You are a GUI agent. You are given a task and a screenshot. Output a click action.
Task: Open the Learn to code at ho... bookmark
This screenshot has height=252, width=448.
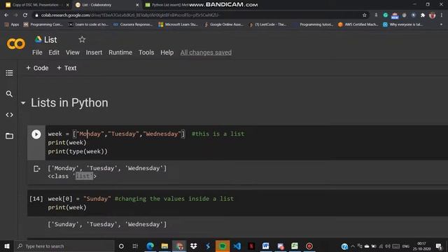89,24
